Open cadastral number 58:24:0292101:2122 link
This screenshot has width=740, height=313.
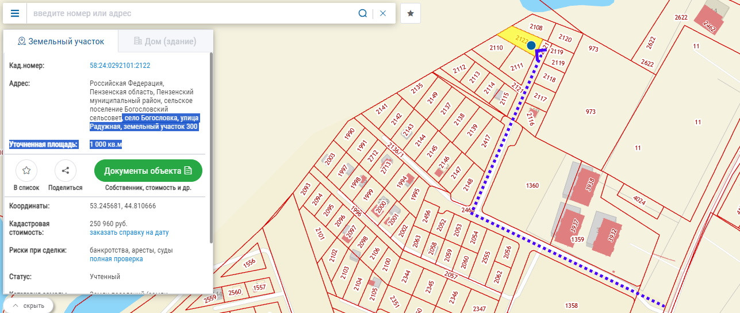(x=120, y=66)
